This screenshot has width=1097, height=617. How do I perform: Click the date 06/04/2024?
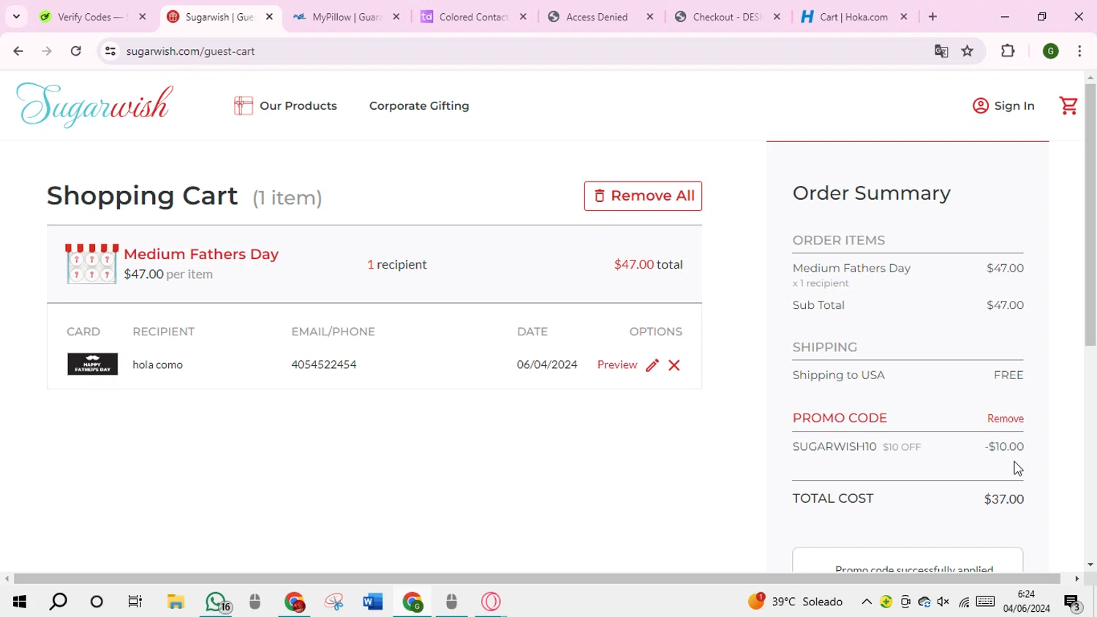coord(547,364)
